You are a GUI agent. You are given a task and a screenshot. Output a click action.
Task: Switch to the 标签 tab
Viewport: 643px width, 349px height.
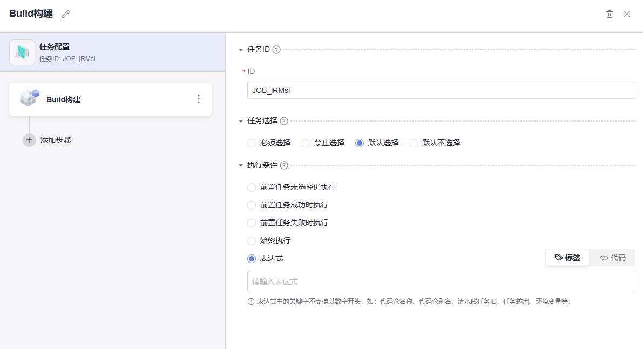point(567,258)
